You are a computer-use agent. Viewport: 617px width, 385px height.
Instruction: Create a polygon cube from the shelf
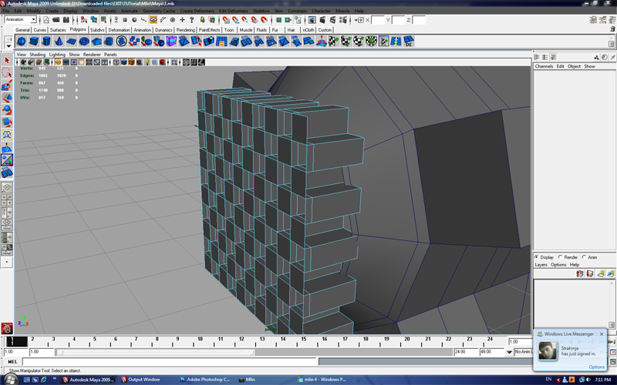click(34, 42)
